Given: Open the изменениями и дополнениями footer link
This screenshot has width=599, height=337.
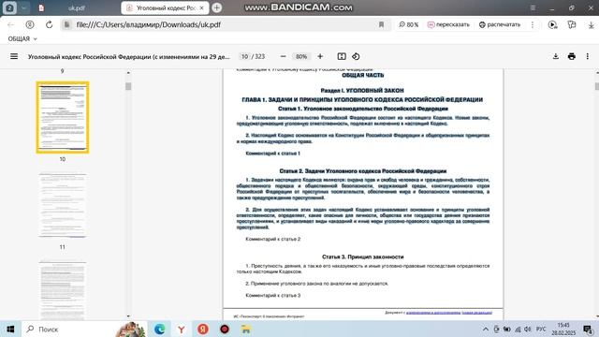Looking at the screenshot, I should [x=432, y=313].
